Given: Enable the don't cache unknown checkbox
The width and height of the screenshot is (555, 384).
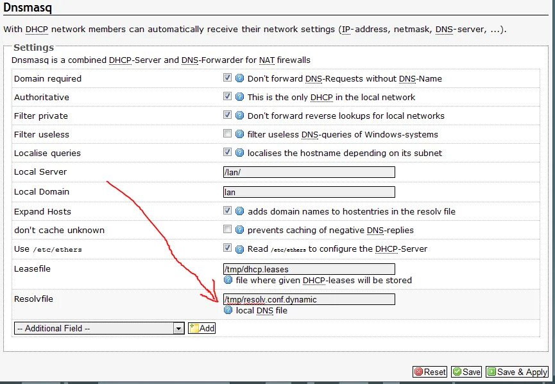Looking at the screenshot, I should tap(227, 229).
